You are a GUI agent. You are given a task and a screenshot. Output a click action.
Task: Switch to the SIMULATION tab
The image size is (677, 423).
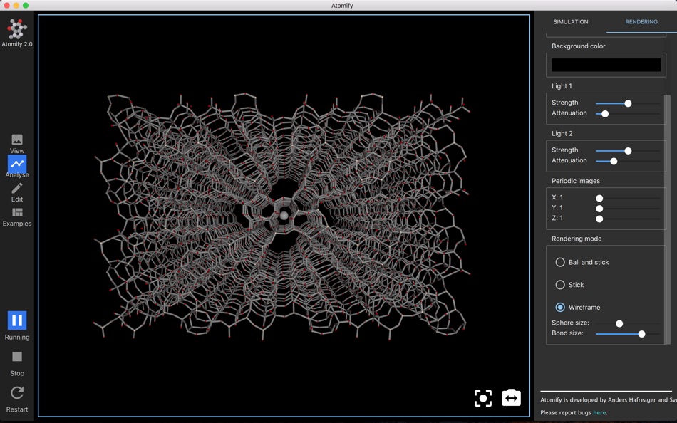coord(570,21)
